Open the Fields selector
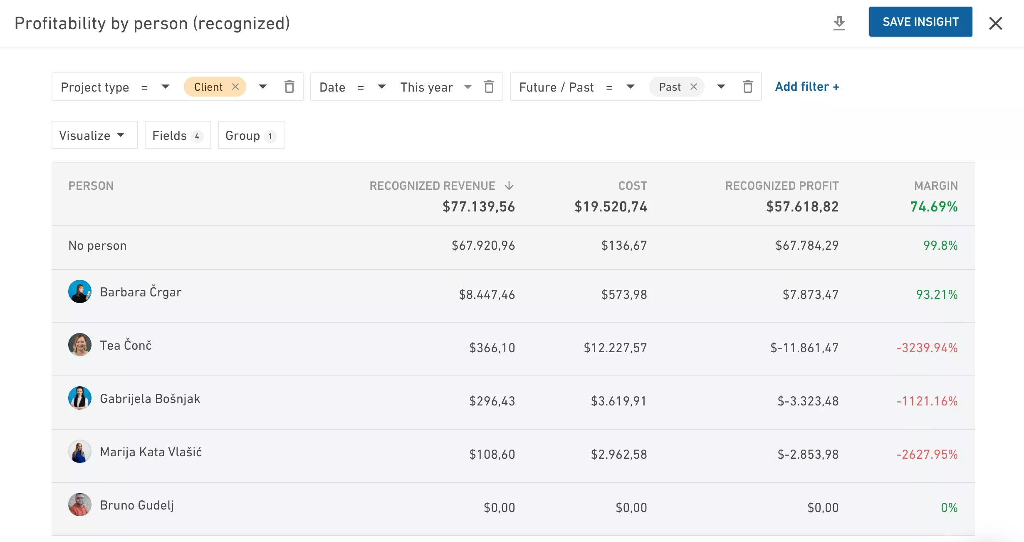The height and width of the screenshot is (542, 1024). 178,135
